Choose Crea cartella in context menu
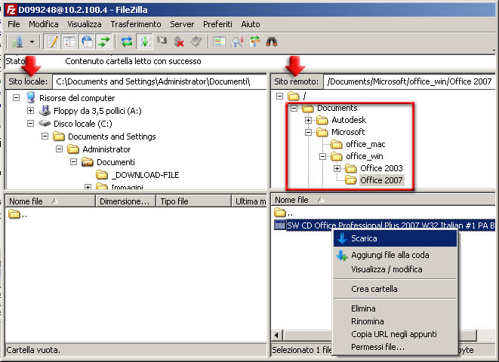Image resolution: width=499 pixels, height=362 pixels. pos(395,289)
